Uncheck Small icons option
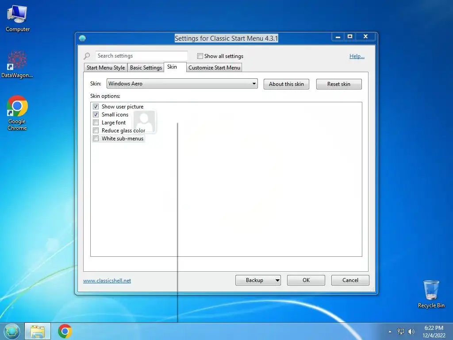 tap(96, 115)
